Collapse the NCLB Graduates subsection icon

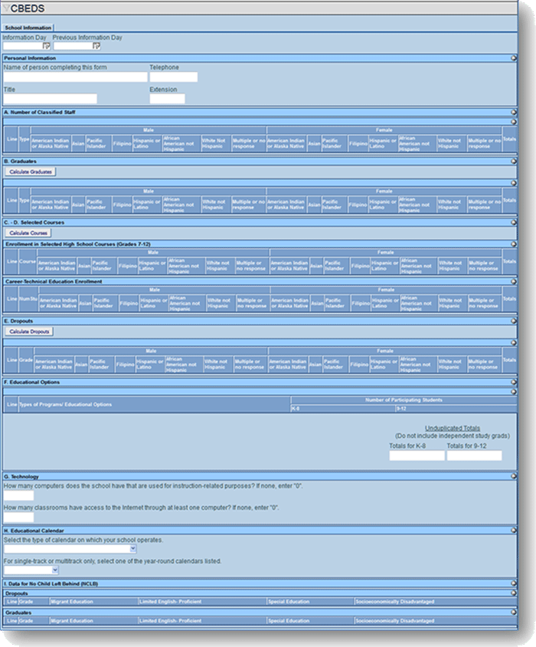(x=513, y=613)
